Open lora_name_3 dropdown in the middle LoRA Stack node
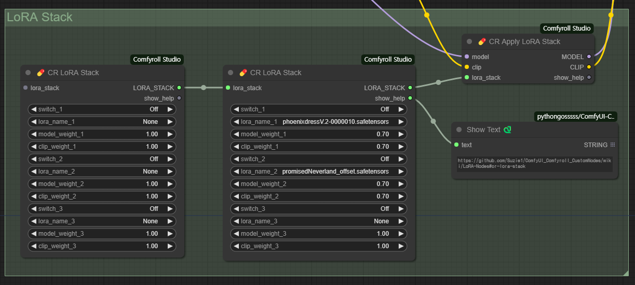The width and height of the screenshot is (635, 285). click(x=318, y=221)
